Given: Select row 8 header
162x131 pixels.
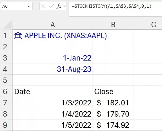Looking at the screenshot, I should point(6,114).
